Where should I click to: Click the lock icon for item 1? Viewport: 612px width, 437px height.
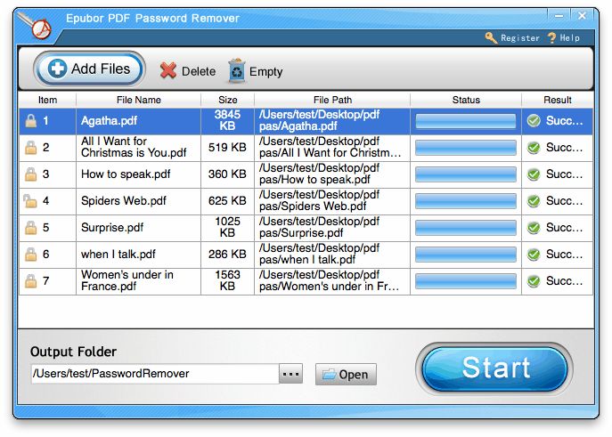tap(31, 121)
